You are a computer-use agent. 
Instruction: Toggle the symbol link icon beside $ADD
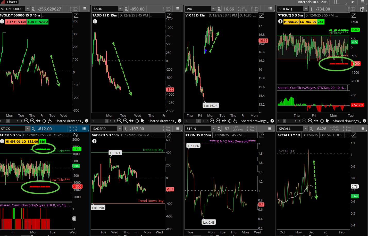[x=126, y=9]
